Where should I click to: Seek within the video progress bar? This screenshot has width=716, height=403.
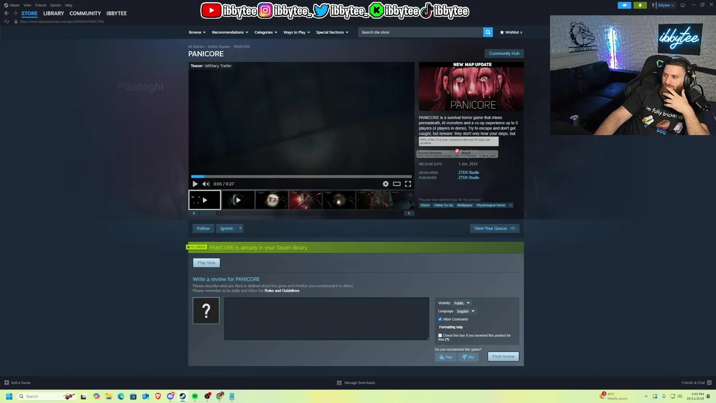(302, 176)
